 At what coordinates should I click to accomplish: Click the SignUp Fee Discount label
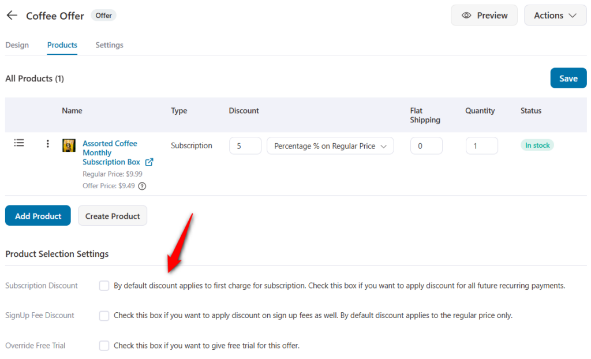pyautogui.click(x=40, y=316)
